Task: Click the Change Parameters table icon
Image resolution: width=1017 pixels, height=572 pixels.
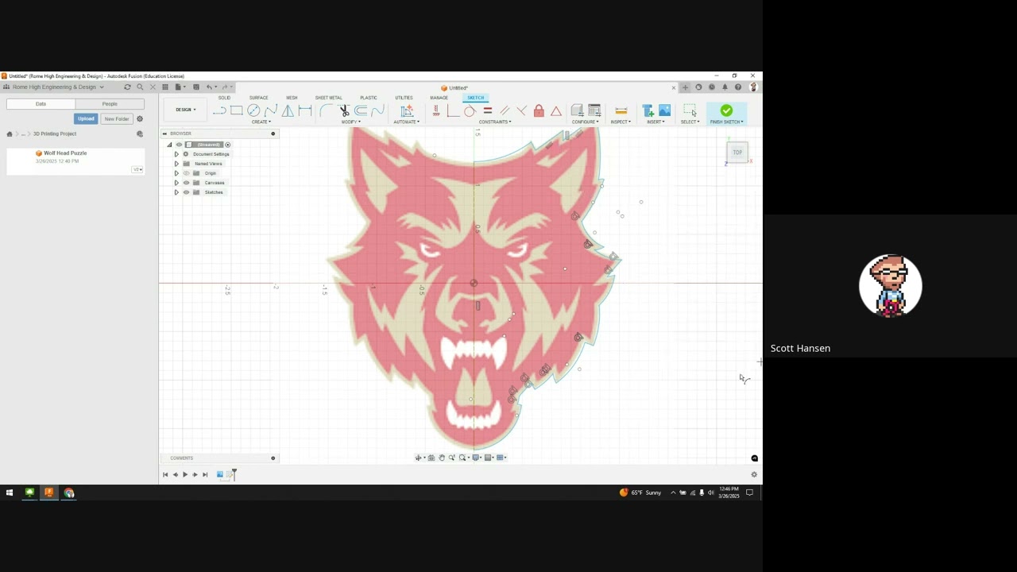Action: click(x=594, y=111)
